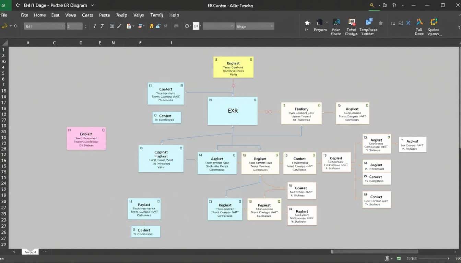Image resolution: width=461 pixels, height=263 pixels.
Task: Open the Teket Chnage ribbon icon
Action: [352, 23]
